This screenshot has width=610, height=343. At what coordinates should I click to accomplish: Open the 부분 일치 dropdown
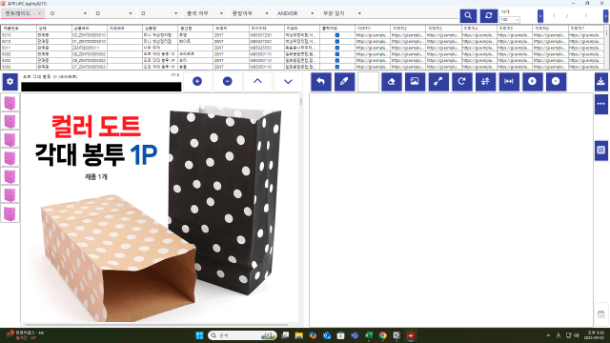342,13
